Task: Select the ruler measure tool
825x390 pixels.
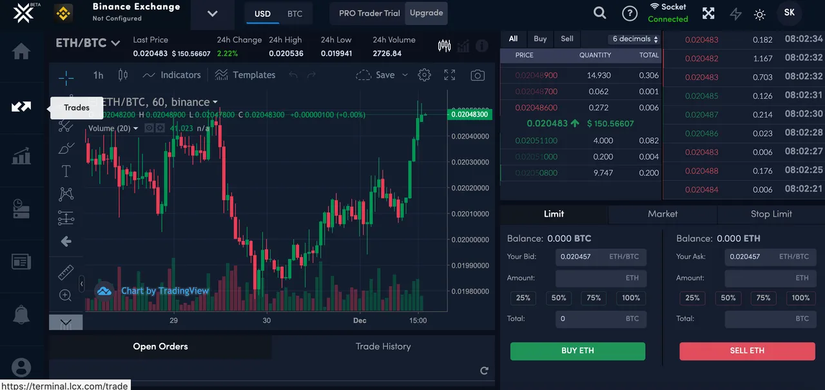Action: point(66,272)
